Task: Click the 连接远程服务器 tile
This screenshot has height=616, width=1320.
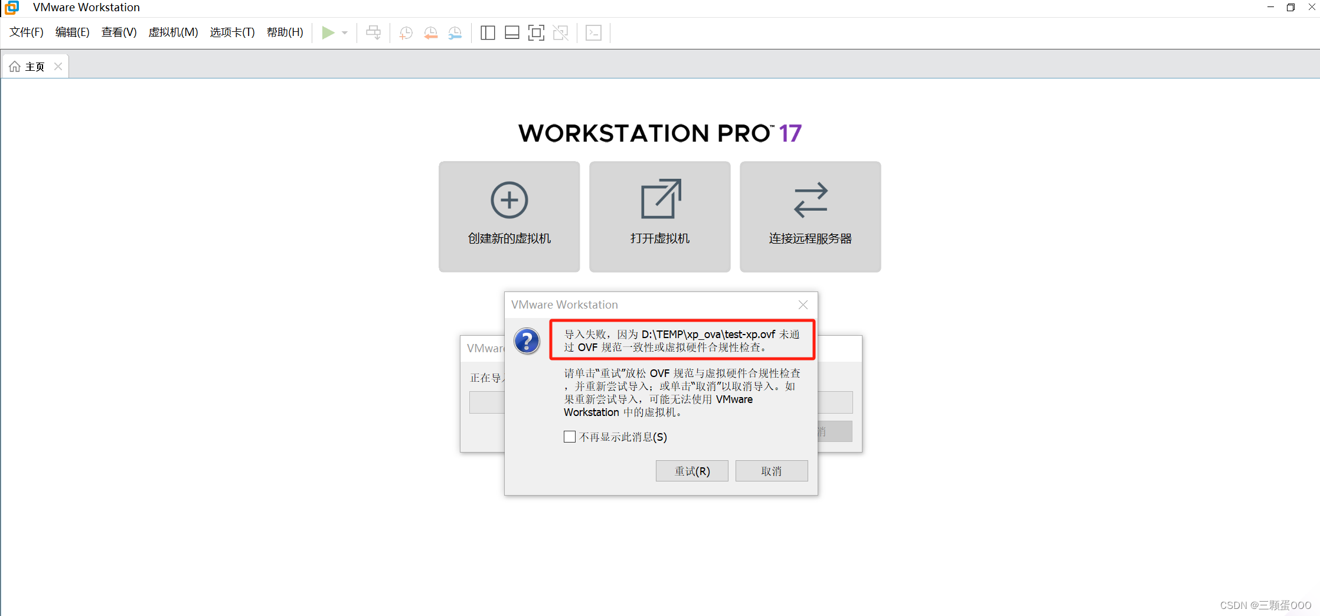Action: pos(811,217)
